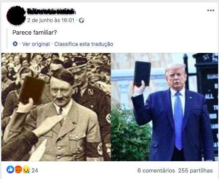Click the Ver original link

tap(36, 44)
